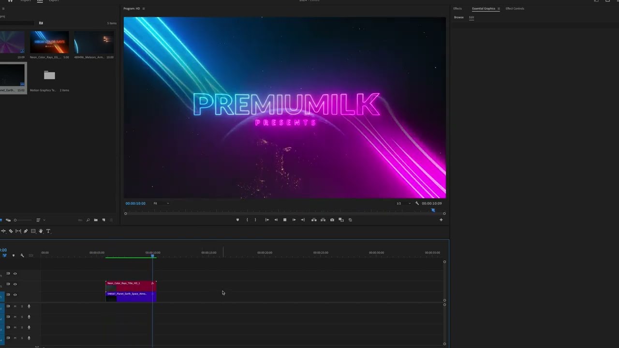619x348 pixels.
Task: Switch to the Effect Controls tab
Action: (515, 9)
